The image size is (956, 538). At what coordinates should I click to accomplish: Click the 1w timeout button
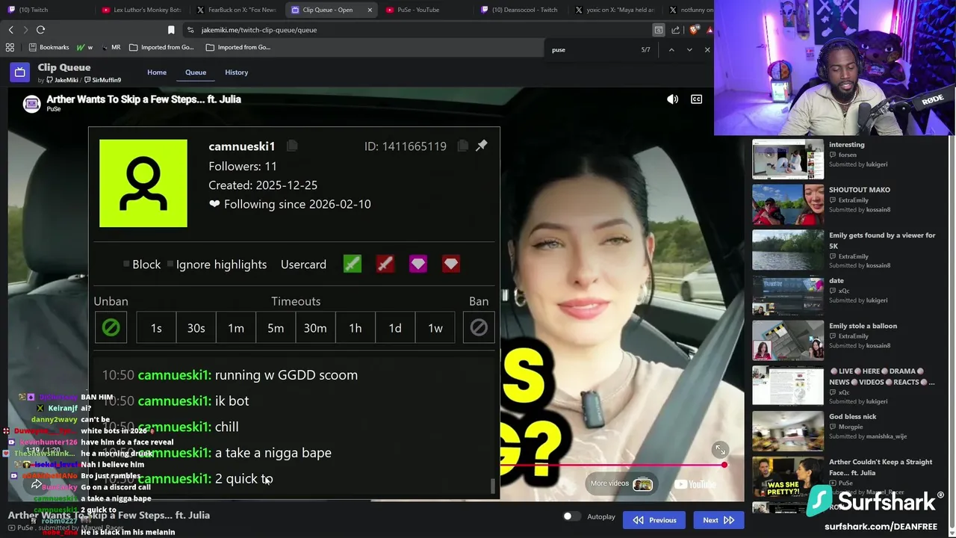435,328
